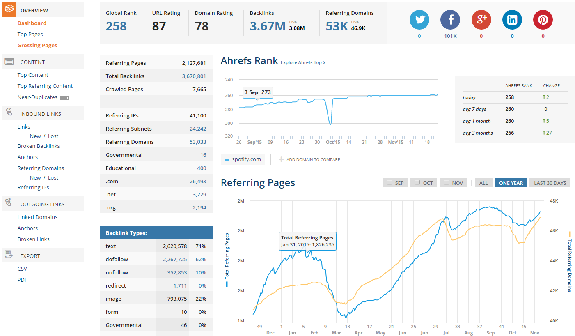The width and height of the screenshot is (575, 336).
Task: Click the Export section icon
Action: (x=9, y=255)
